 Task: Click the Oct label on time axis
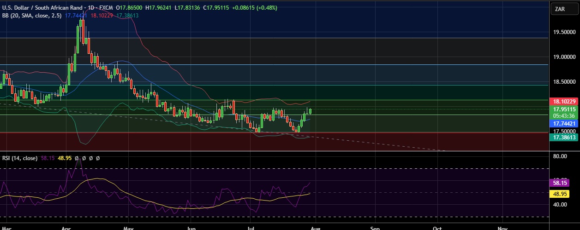(436, 227)
